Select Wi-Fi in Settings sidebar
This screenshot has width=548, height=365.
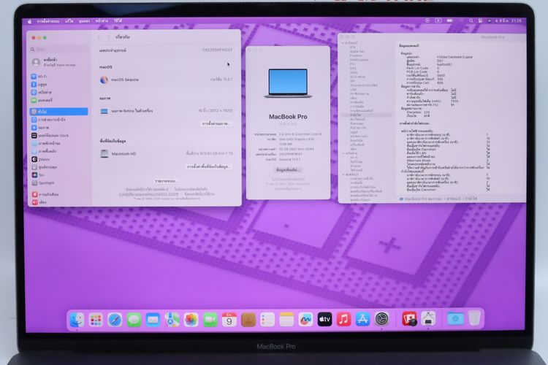pyautogui.click(x=58, y=76)
